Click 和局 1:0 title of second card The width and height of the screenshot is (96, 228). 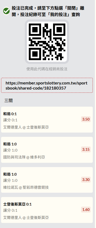tap(10, 144)
